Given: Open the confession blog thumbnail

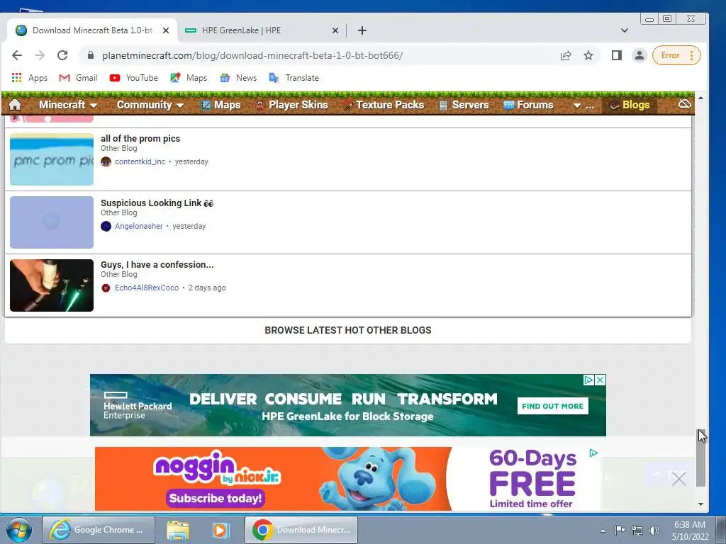Looking at the screenshot, I should click(52, 285).
